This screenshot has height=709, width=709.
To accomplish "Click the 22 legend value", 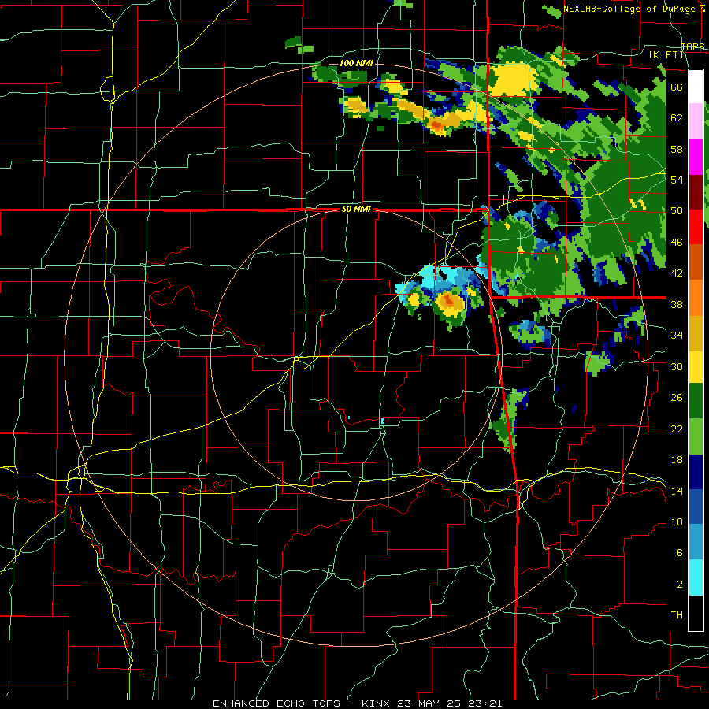I will pyautogui.click(x=677, y=429).
